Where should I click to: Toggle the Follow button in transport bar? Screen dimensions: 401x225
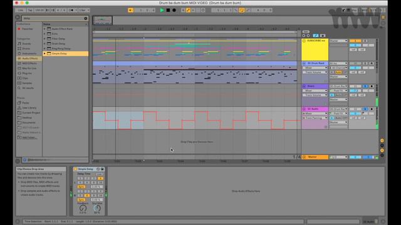click(x=130, y=10)
